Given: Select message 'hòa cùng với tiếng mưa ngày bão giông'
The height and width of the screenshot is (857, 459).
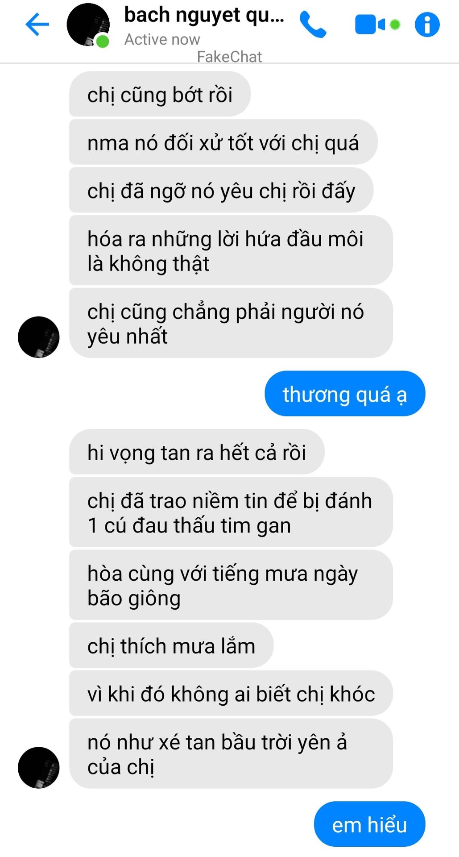Looking at the screenshot, I should click(x=231, y=585).
